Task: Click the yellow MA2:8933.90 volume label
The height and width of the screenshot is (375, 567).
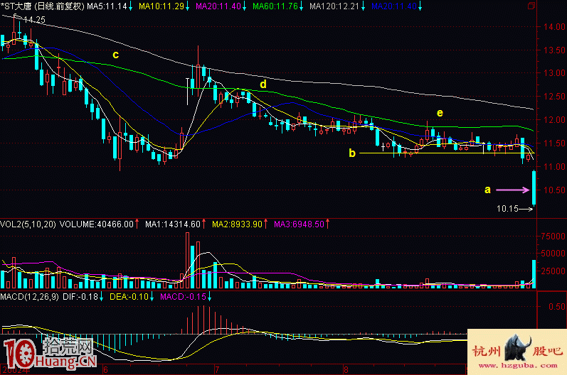Action: point(237,224)
